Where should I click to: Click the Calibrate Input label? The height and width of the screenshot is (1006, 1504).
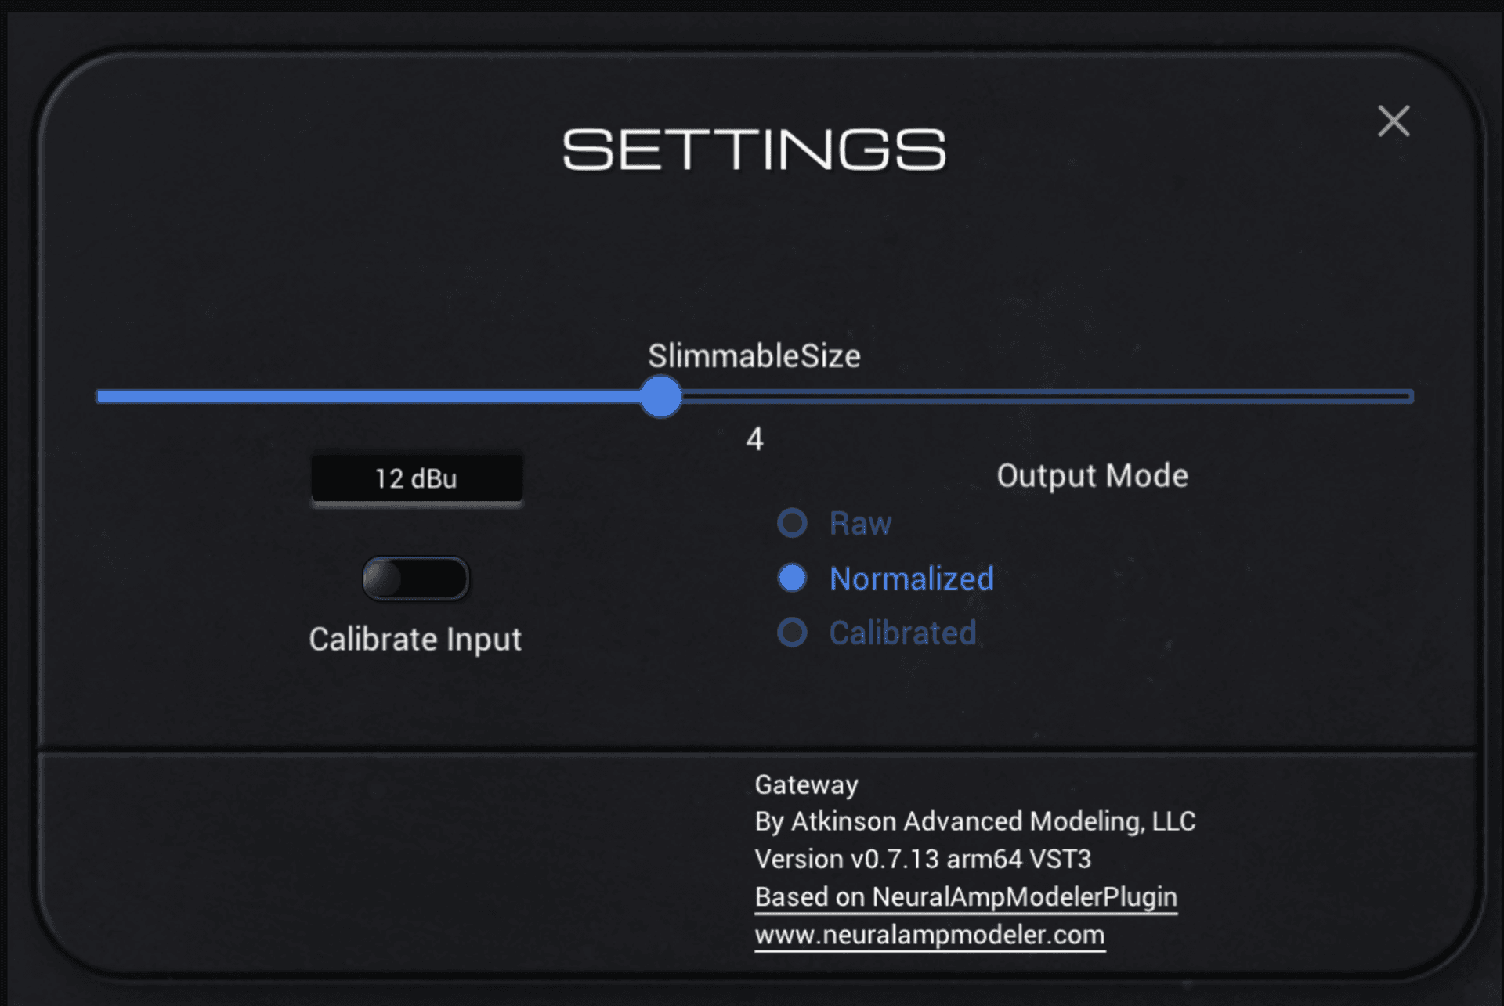(416, 640)
